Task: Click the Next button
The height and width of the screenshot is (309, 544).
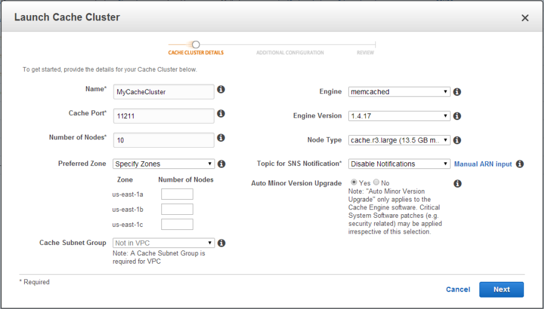Action: (x=501, y=289)
